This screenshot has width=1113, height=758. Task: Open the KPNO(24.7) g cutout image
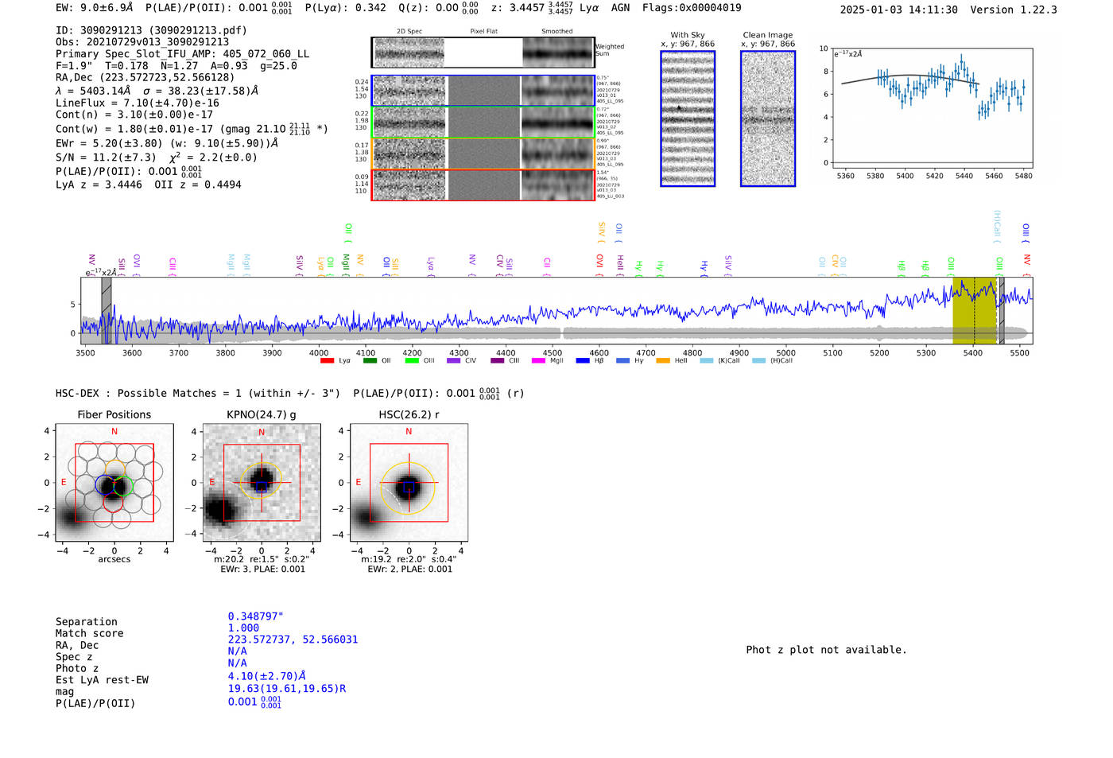pos(262,482)
